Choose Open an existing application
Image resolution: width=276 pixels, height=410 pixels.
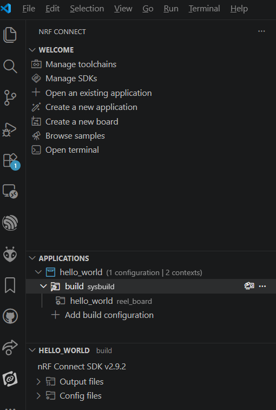[98, 93]
